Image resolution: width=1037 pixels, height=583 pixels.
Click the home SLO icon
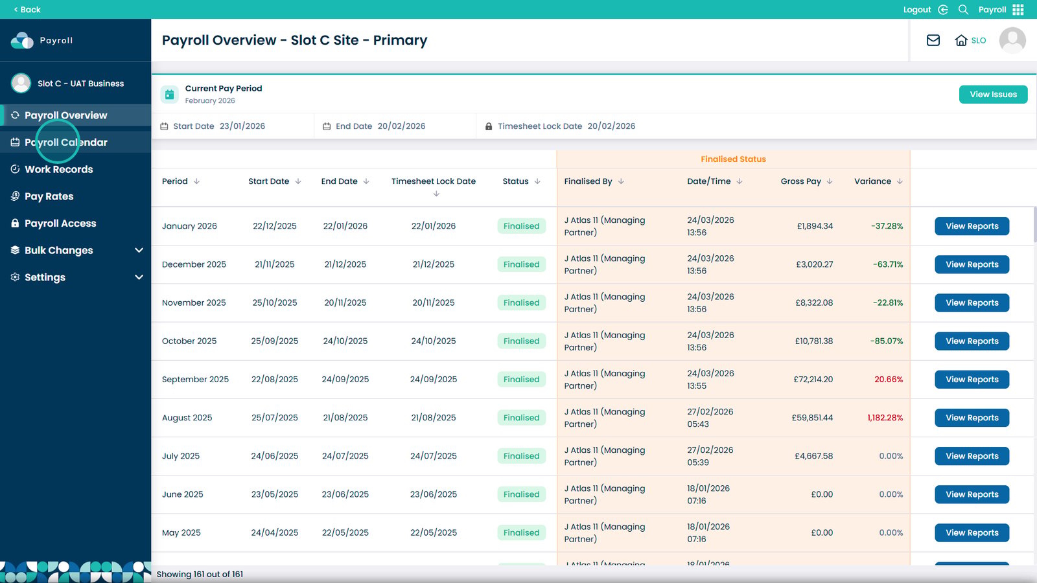point(961,40)
